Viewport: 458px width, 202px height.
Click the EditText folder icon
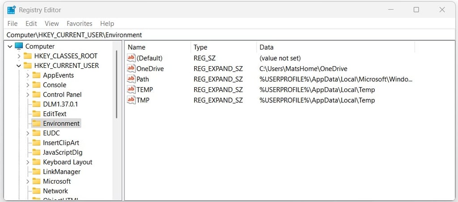click(36, 114)
